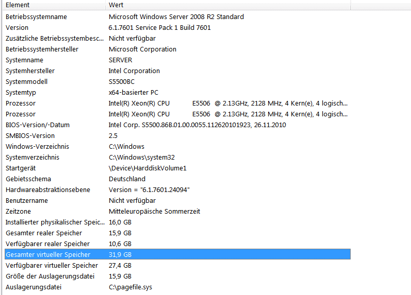
Task: Click the Wert column header
Action: (116, 5)
